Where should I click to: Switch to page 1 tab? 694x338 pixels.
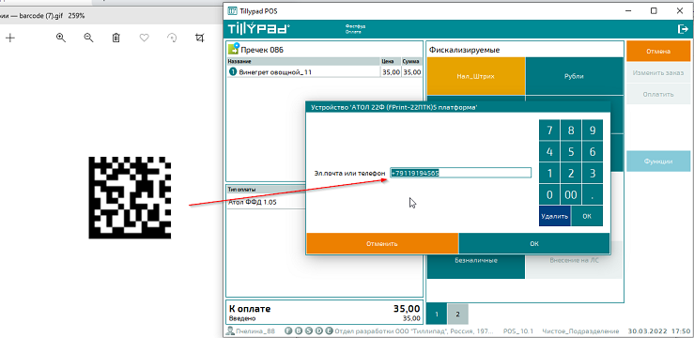(437, 315)
